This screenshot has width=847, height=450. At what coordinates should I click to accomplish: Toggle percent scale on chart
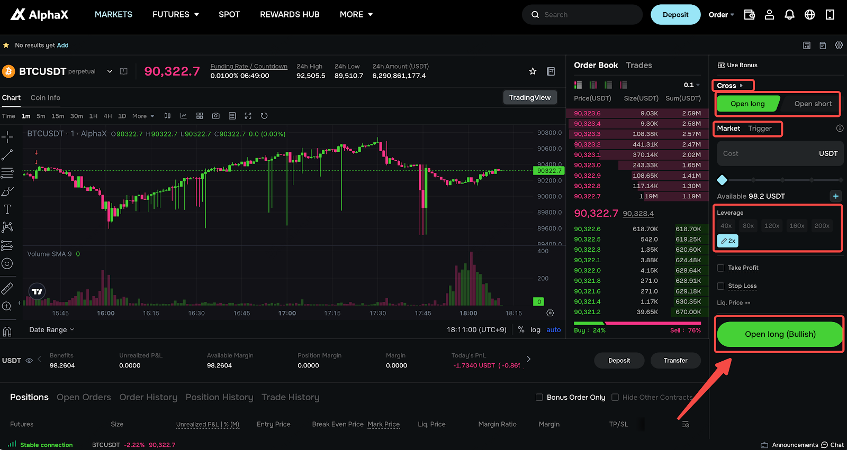coord(521,329)
